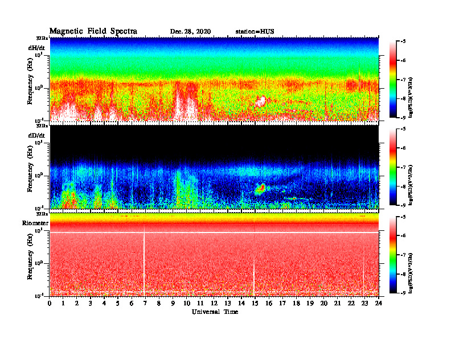
Task: Select the "dH/dt" panel label
Action: tap(36, 48)
